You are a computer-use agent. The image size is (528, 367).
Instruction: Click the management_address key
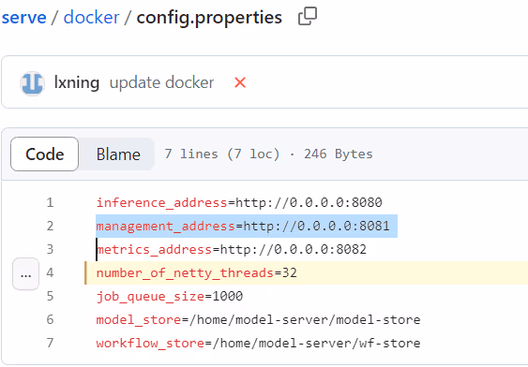(166, 226)
